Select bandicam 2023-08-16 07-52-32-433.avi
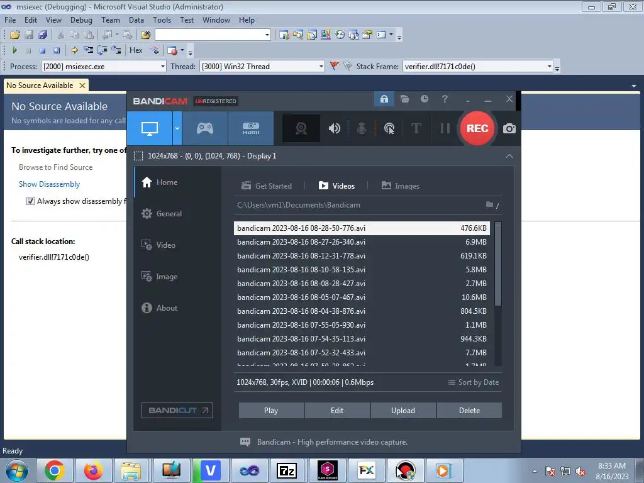This screenshot has width=644, height=483. coord(362,353)
